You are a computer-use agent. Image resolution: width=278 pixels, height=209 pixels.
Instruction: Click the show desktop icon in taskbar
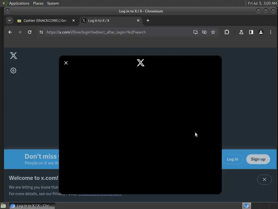pos(3,206)
